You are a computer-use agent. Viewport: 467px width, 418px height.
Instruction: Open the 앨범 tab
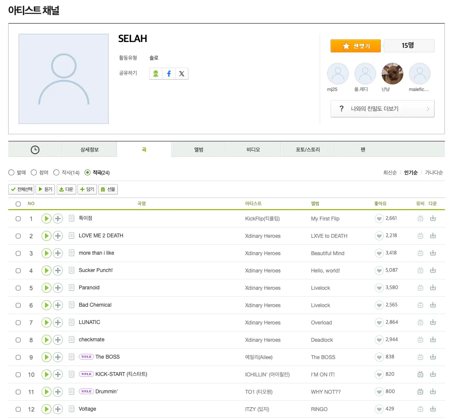(199, 149)
